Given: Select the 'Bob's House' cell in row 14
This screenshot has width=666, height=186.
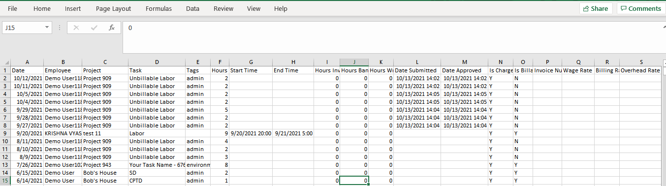Looking at the screenshot, I should point(105,173).
